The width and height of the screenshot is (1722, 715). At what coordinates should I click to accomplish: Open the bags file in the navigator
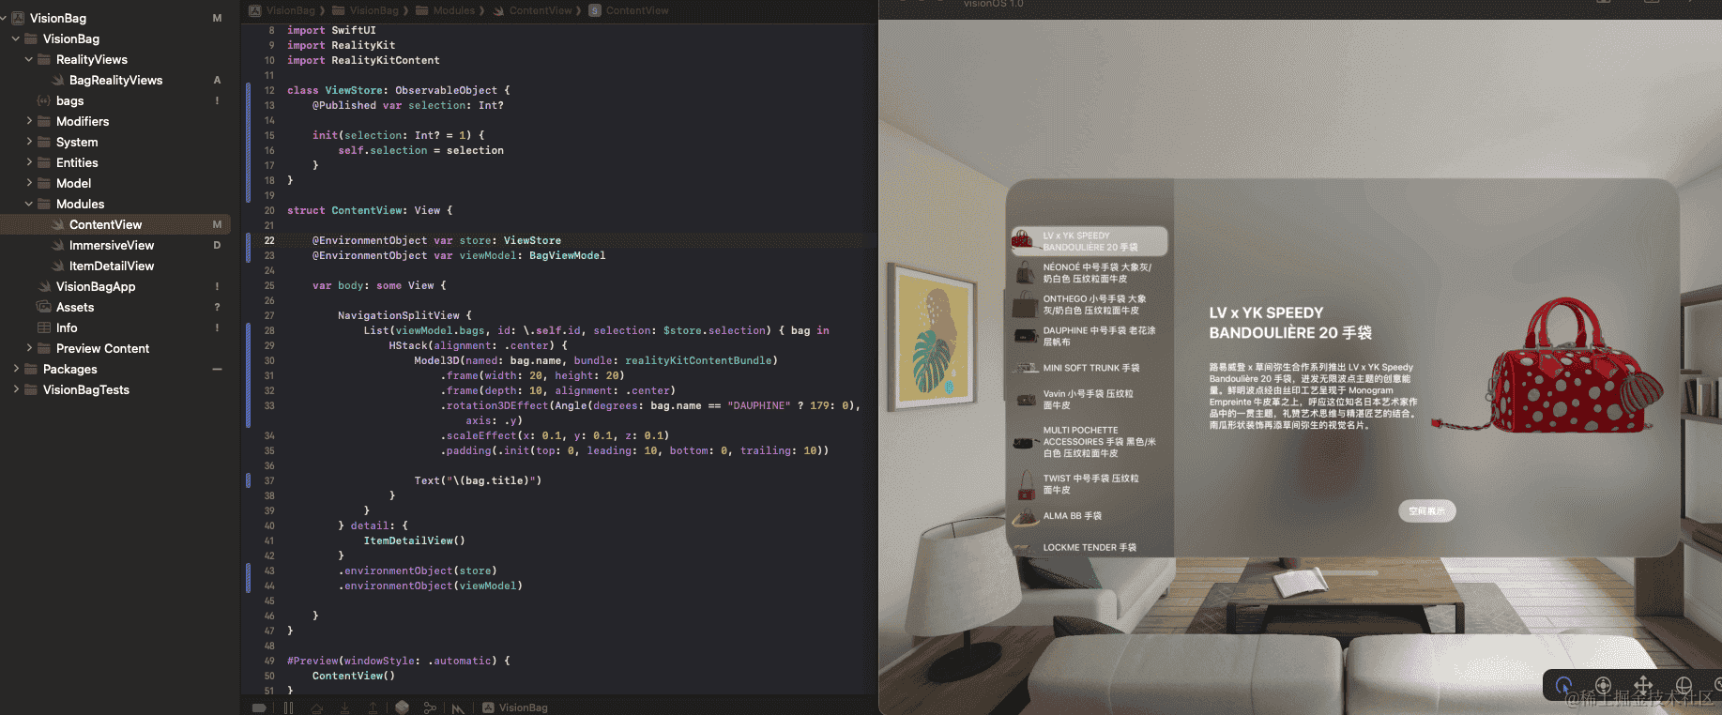pos(69,100)
